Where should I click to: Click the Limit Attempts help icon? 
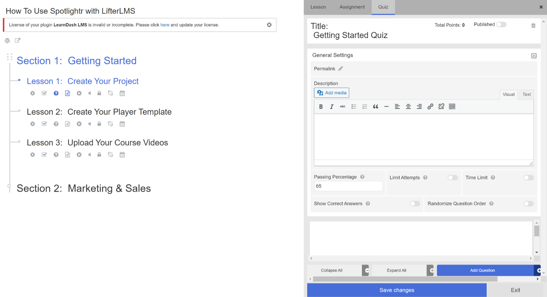point(425,177)
